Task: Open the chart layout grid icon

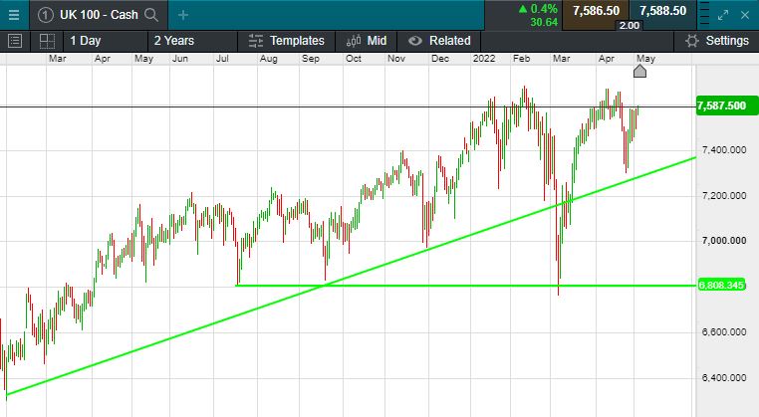Action: pos(47,41)
